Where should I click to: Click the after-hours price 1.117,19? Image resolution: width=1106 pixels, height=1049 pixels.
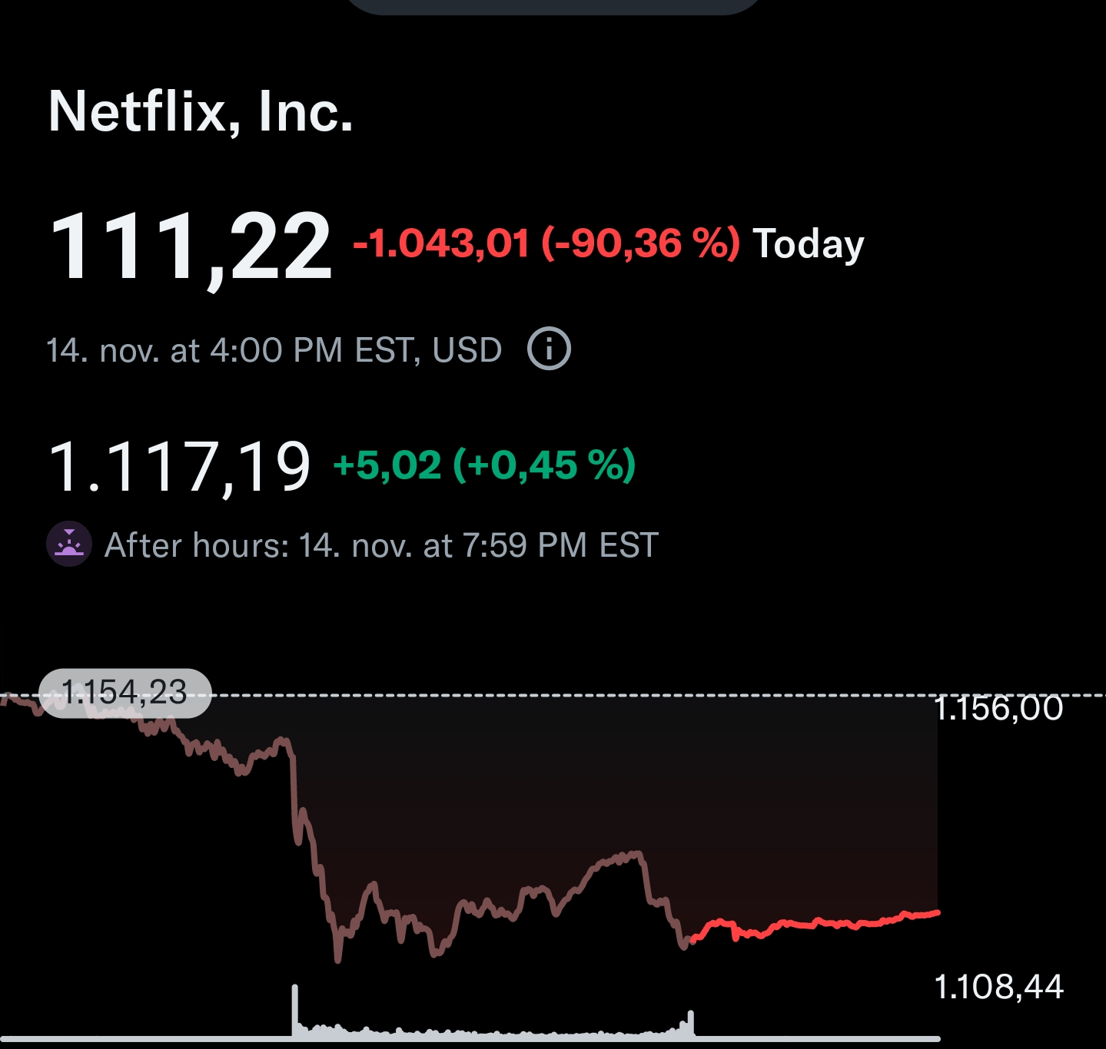click(x=179, y=466)
